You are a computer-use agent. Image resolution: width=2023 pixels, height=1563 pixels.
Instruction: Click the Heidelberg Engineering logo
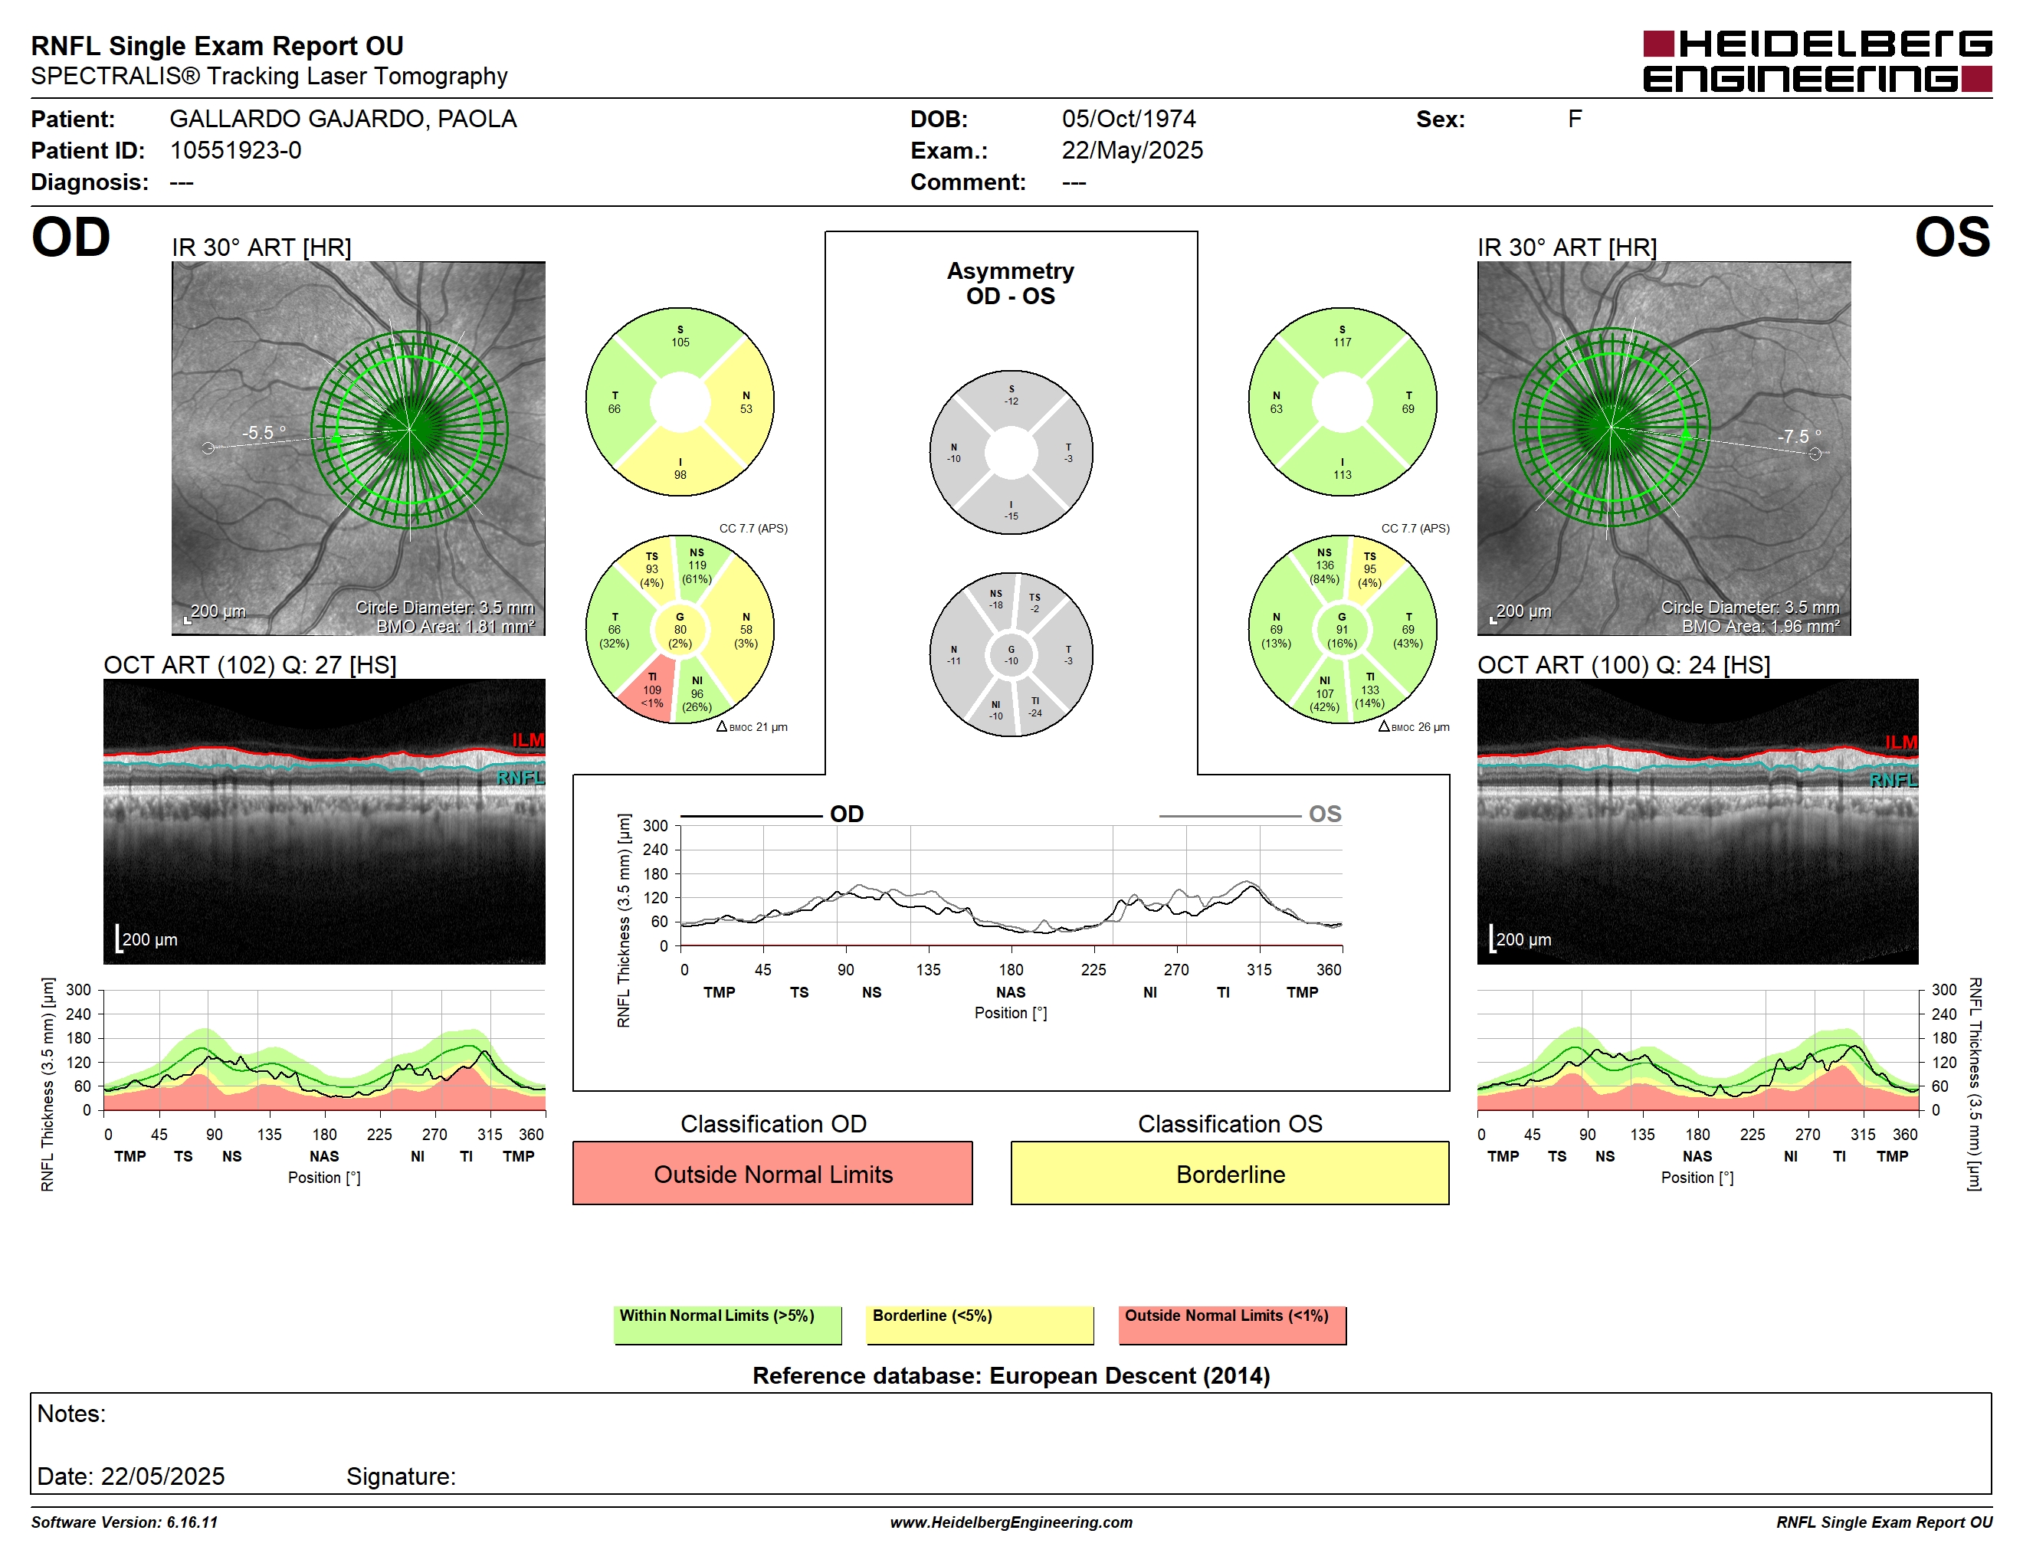1816,62
